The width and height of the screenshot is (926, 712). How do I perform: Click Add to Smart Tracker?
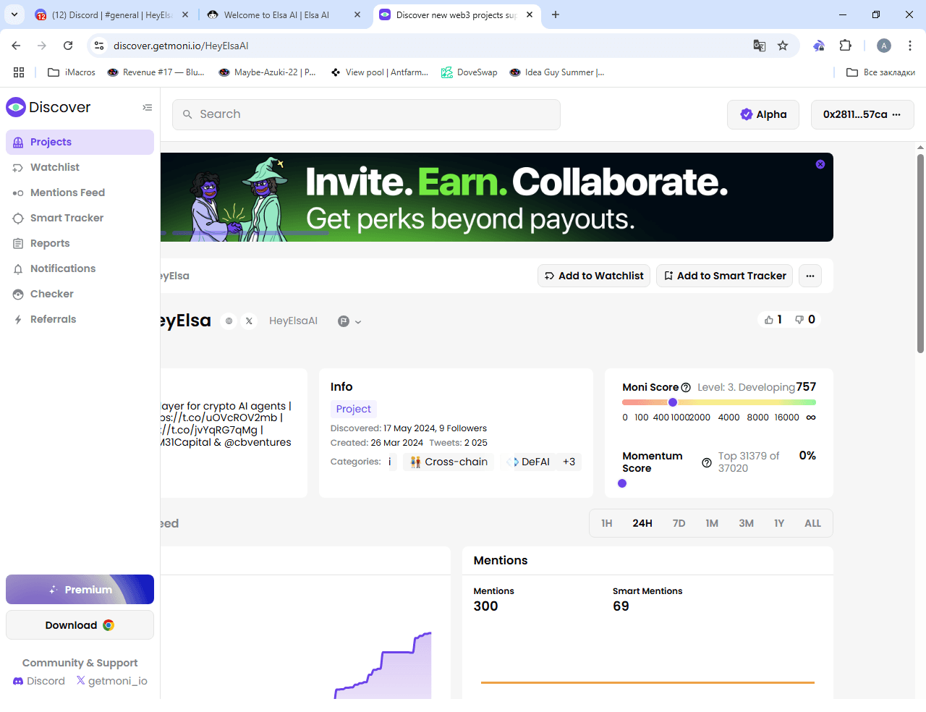[724, 276]
